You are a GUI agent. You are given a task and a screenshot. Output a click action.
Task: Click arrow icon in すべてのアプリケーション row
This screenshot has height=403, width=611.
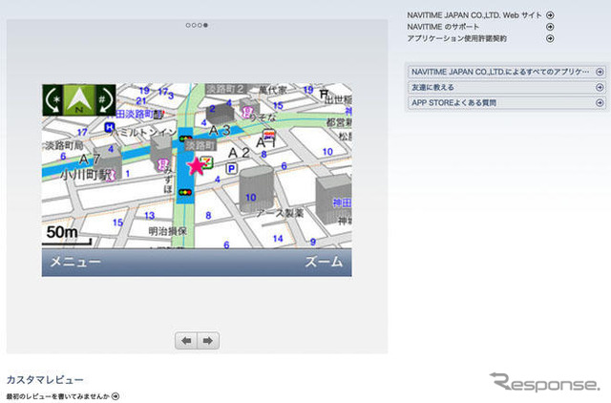tap(600, 72)
